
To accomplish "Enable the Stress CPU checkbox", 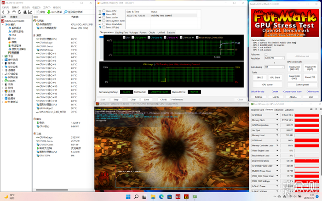I will click(x=103, y=11).
